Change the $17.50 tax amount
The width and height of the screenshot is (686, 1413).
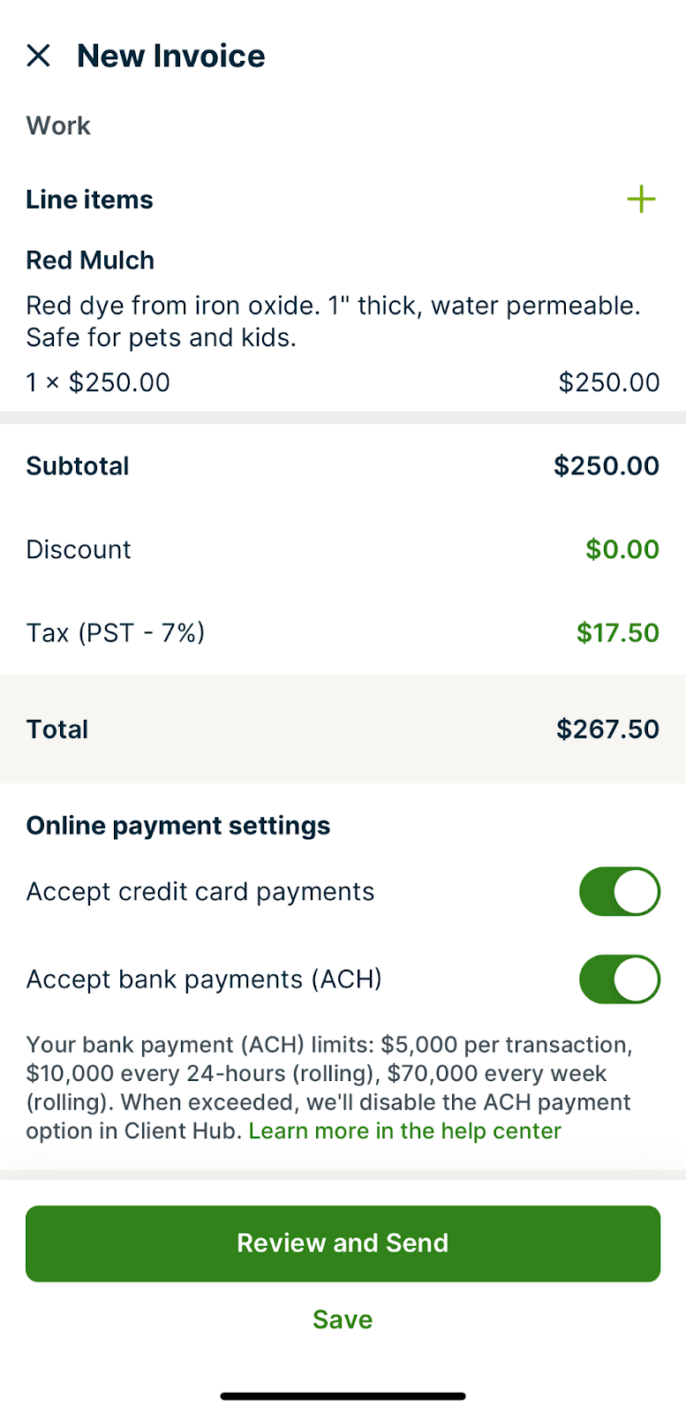(617, 632)
